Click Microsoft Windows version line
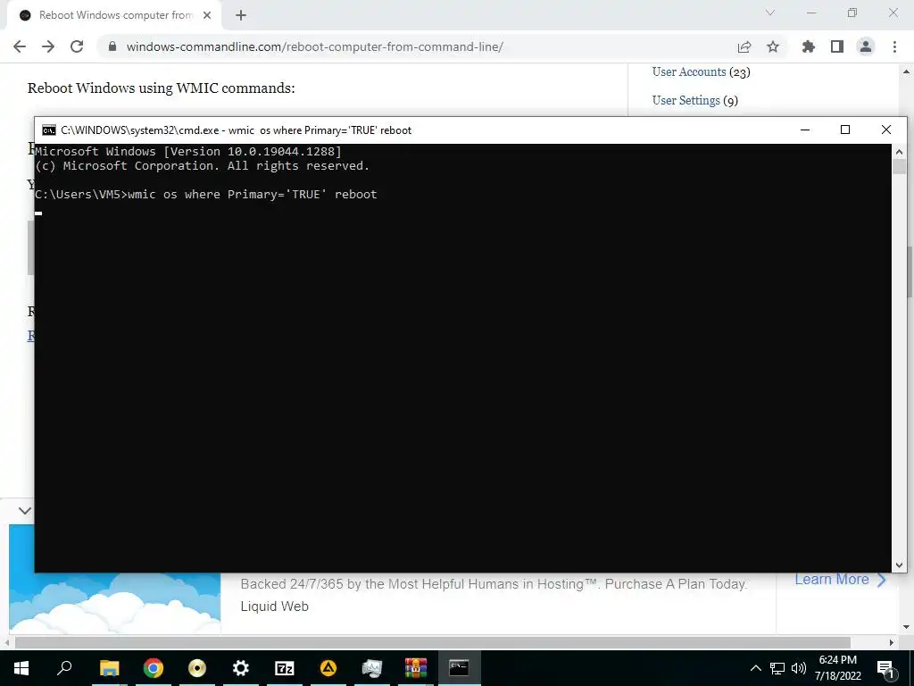Viewport: 914px width, 686px height. point(188,151)
